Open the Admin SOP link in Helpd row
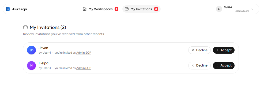Screen dimensions: 260x111 [84, 68]
